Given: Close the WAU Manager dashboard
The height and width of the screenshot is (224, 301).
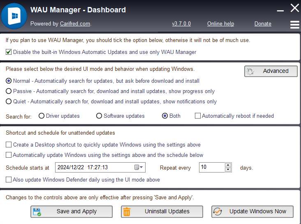Looking at the screenshot, I should pos(295,8).
